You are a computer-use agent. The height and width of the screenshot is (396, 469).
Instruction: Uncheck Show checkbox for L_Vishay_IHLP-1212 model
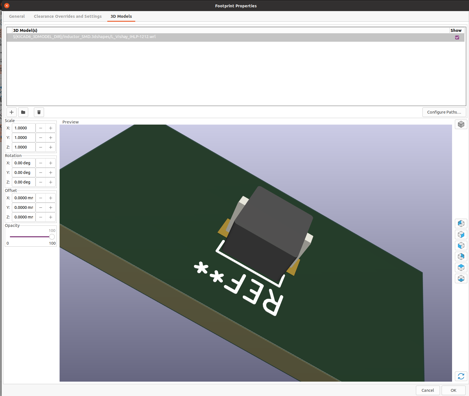[457, 37]
